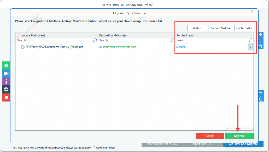
Task: Open the video camera sidebar icon
Action: [x=6, y=73]
